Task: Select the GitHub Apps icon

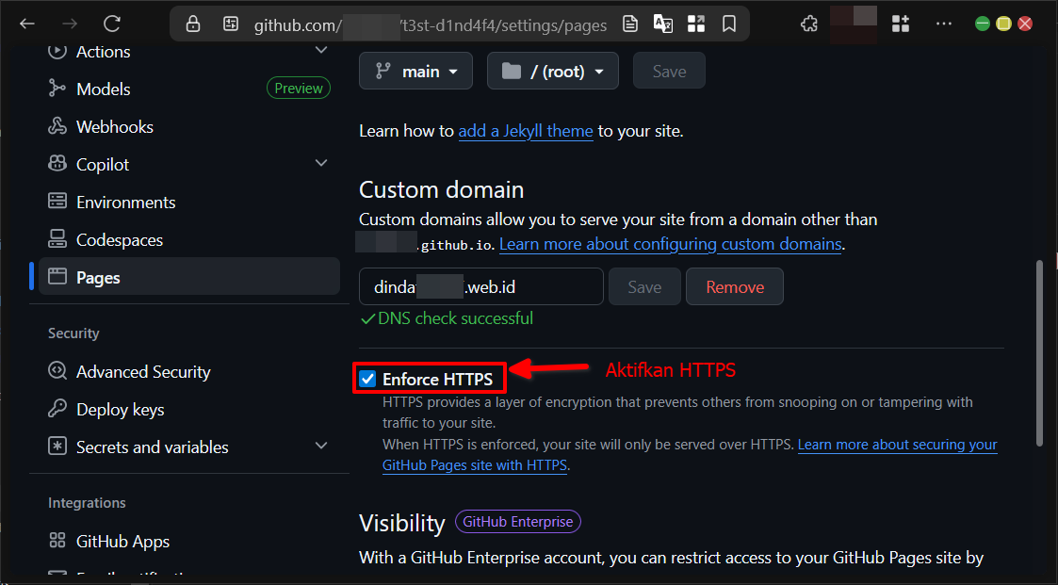Action: click(x=57, y=541)
